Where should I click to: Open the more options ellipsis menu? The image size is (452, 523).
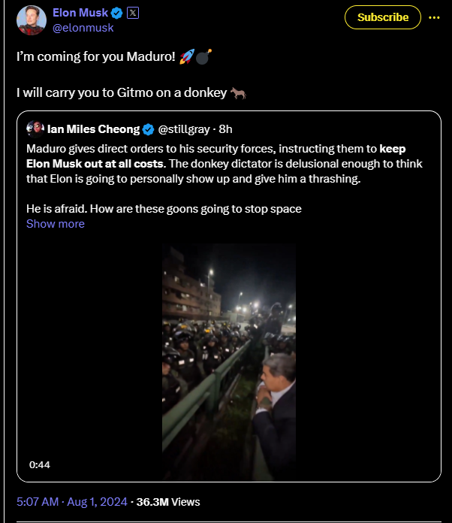(x=434, y=17)
